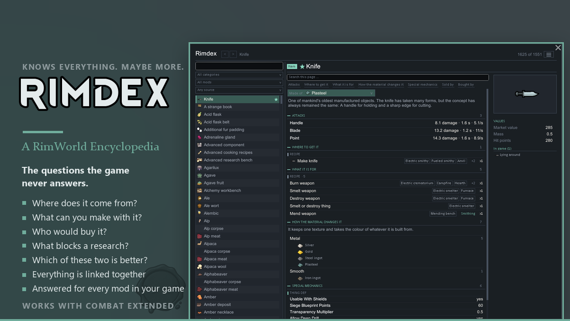Jump to the Special mechanics tab

(423, 85)
